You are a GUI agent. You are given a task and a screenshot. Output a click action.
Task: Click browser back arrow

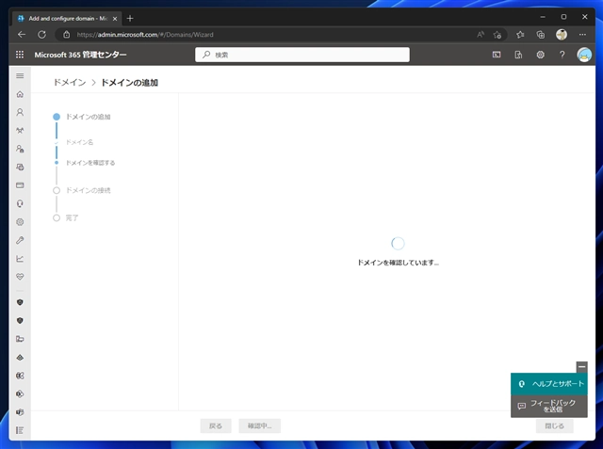[22, 35]
